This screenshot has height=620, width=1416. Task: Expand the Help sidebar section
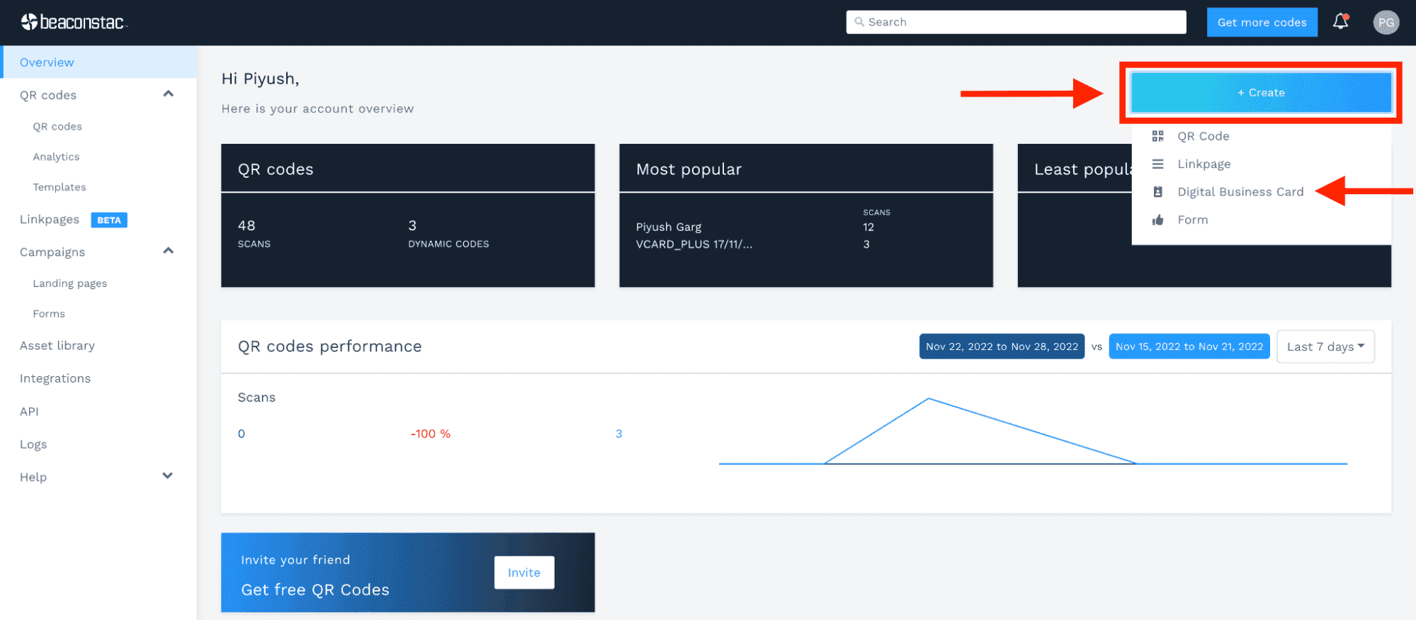point(168,475)
